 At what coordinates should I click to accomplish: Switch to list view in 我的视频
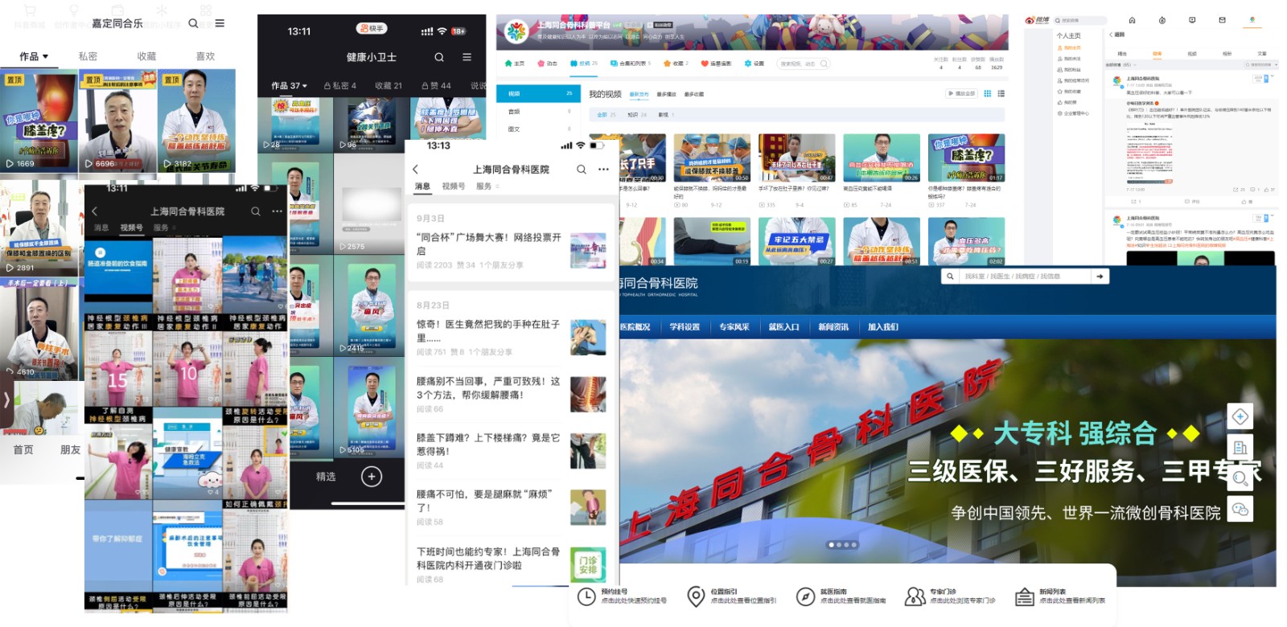click(1001, 93)
